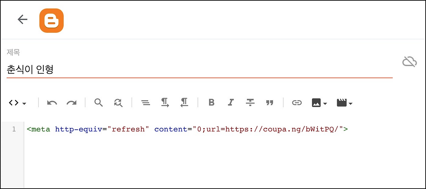Toggle strikethrough formatting

[250, 102]
